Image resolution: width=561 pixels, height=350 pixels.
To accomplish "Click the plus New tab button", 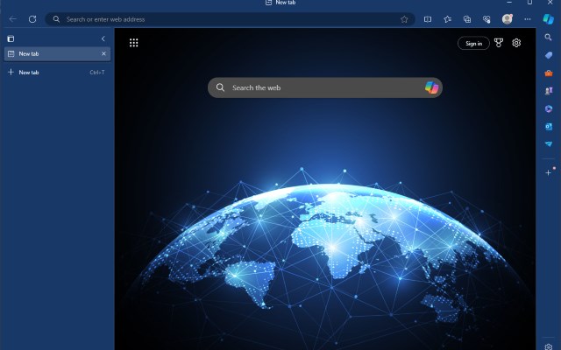I will pyautogui.click(x=57, y=72).
